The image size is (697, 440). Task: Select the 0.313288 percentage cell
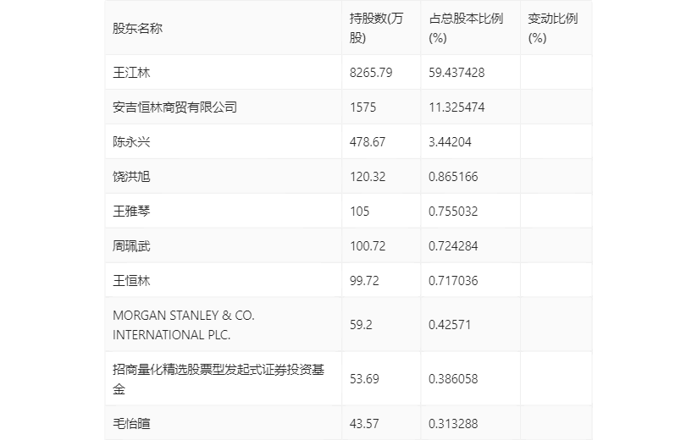click(454, 423)
